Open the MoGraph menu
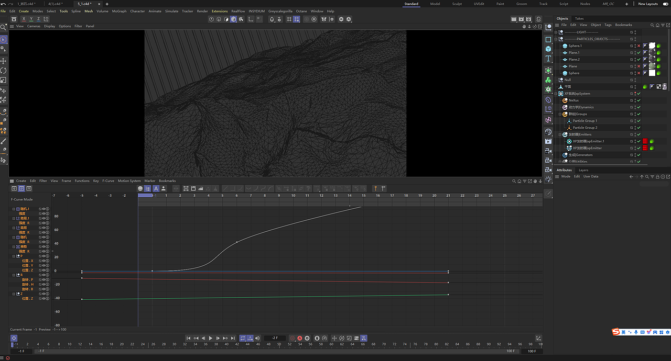671x361 pixels. [x=119, y=11]
